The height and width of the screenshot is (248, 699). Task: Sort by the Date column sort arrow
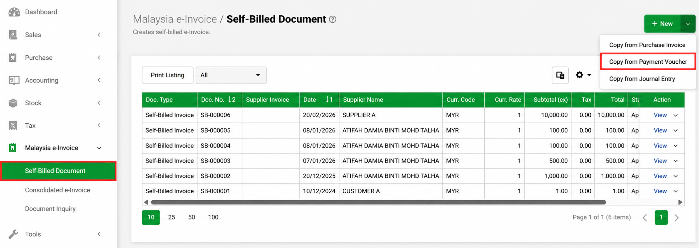coord(329,99)
